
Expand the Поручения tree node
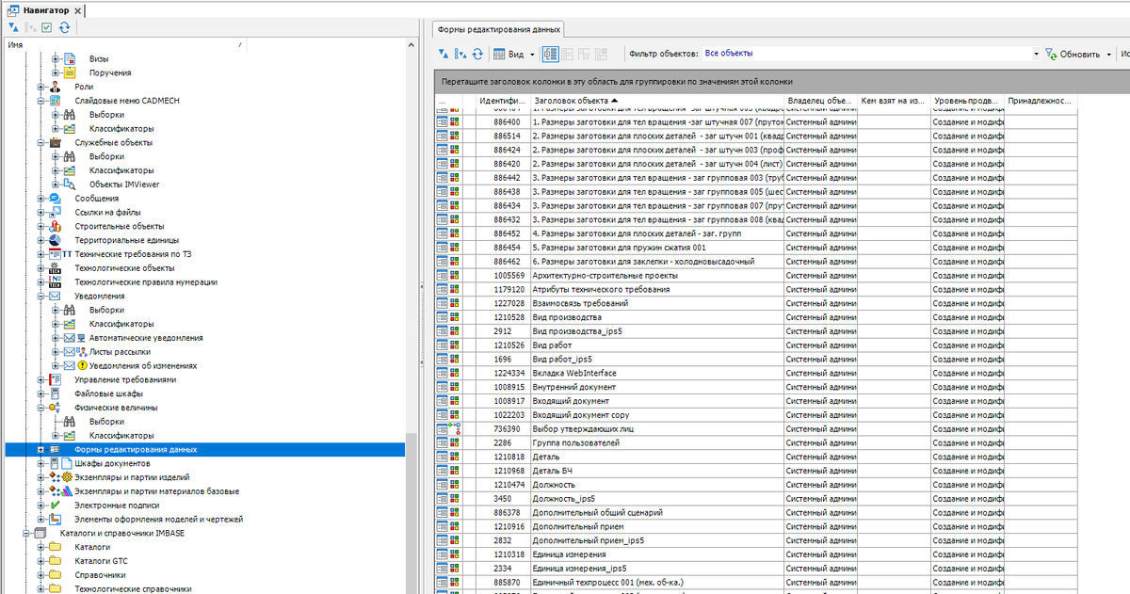point(56,72)
